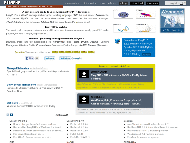
Task: Open the WebMatrix ad link
Action: pos(13,103)
